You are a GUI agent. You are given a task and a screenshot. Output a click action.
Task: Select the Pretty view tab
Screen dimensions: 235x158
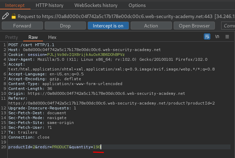11,37
